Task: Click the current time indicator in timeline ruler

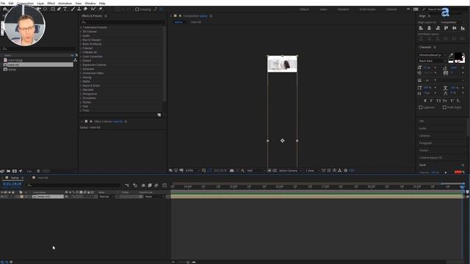Action: pos(463,187)
